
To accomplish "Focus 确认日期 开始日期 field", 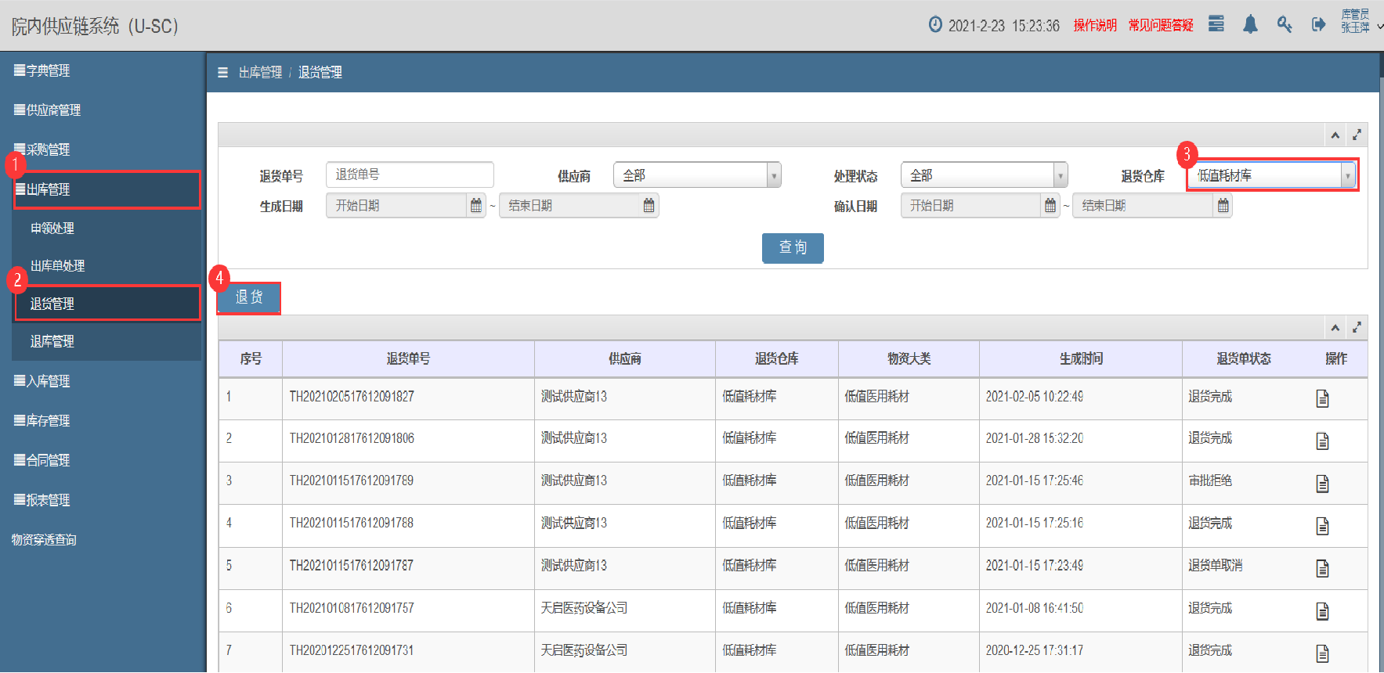I will [970, 205].
